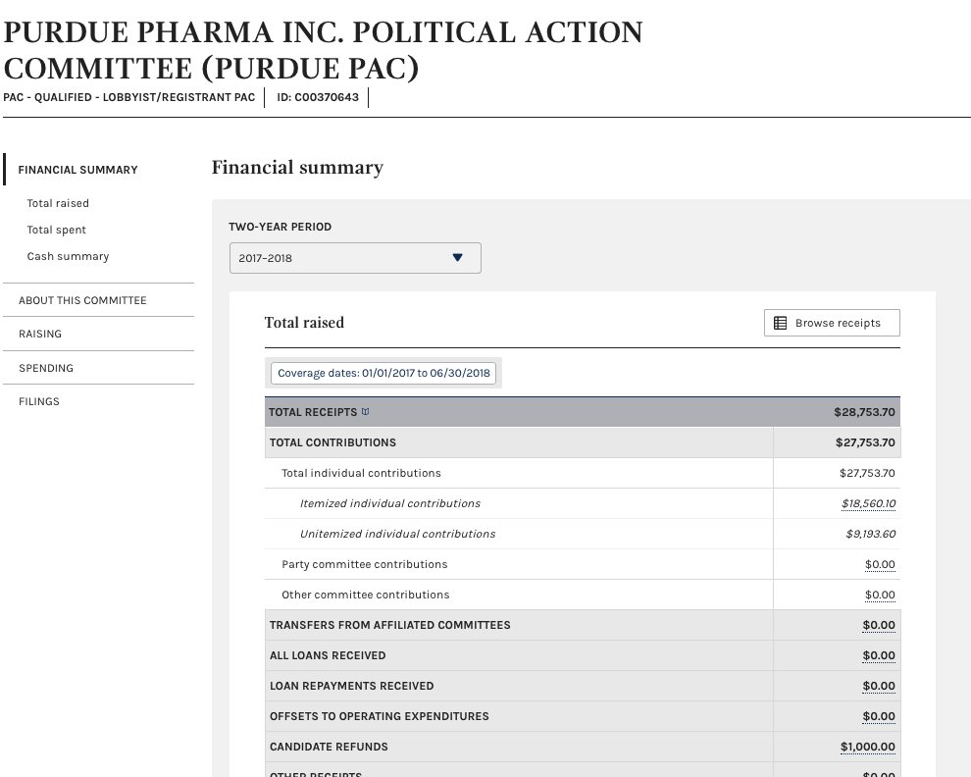Open the Candidate refunds $1,000.00 link
Screen dimensions: 971x777
tap(868, 747)
